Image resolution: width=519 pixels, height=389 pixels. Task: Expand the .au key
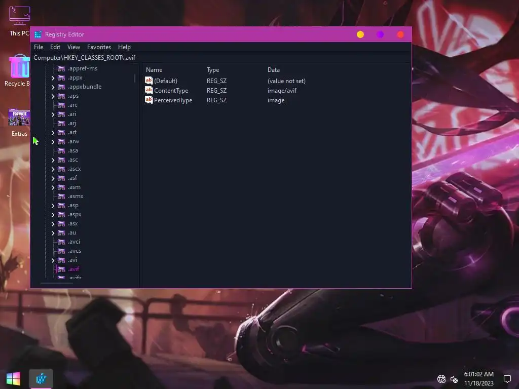pyautogui.click(x=53, y=233)
